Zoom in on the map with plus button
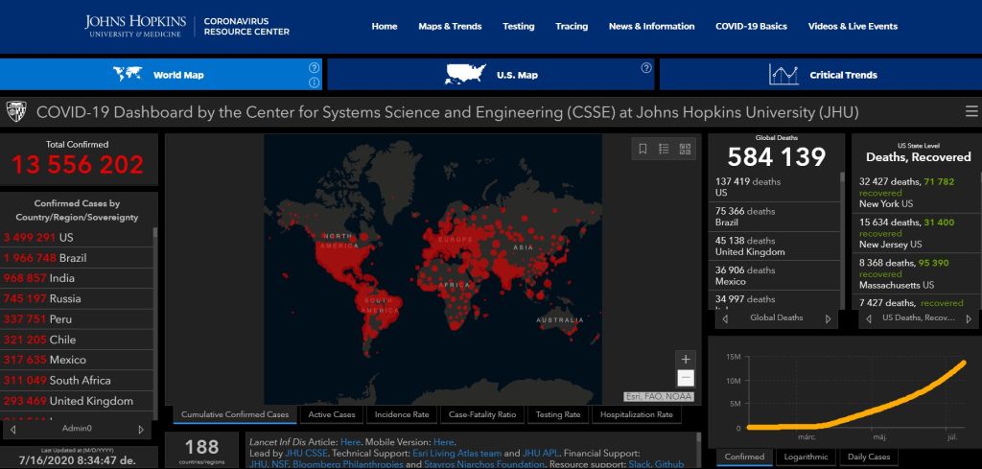Viewport: 982px width, 469px height. 686,360
